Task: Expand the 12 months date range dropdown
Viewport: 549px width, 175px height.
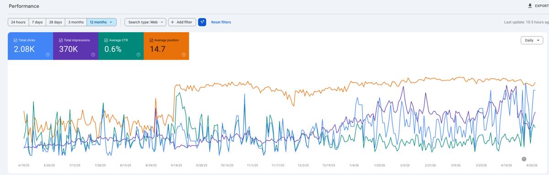Action: pyautogui.click(x=101, y=22)
